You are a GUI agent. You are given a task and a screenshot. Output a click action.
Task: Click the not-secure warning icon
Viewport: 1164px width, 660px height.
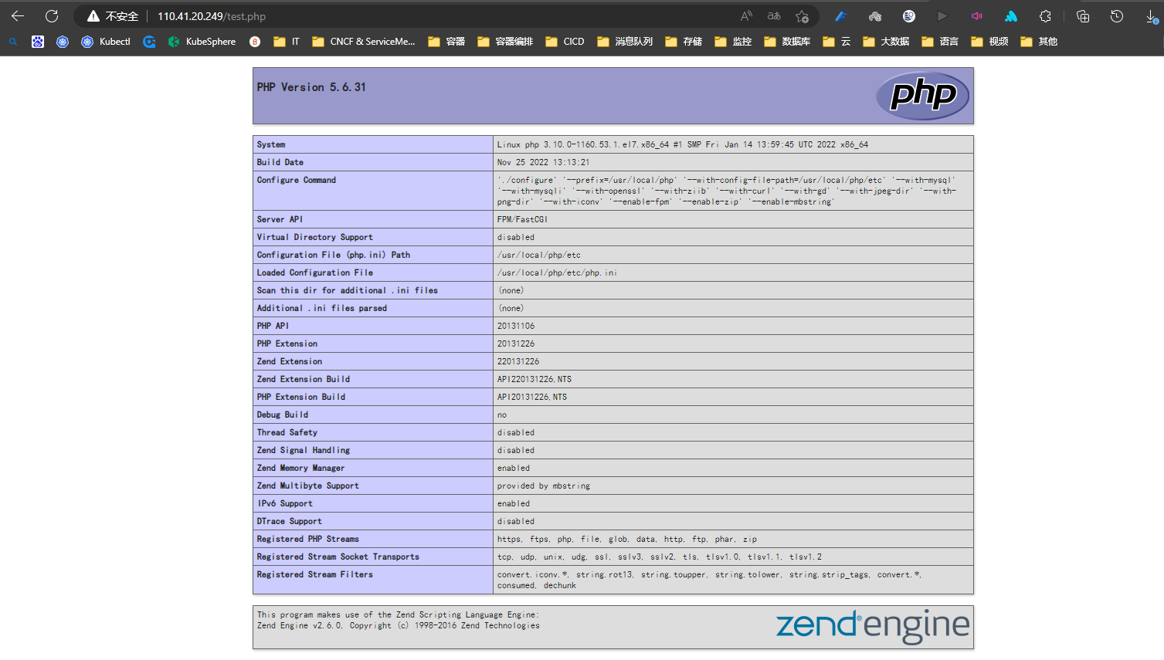click(93, 16)
